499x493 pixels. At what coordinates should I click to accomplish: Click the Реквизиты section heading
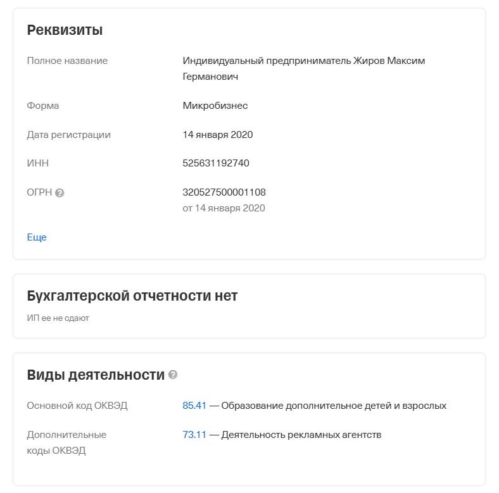[x=65, y=30]
